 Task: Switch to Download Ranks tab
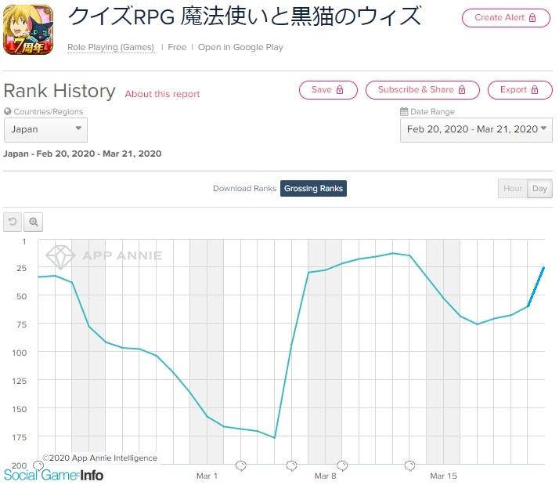tap(244, 188)
